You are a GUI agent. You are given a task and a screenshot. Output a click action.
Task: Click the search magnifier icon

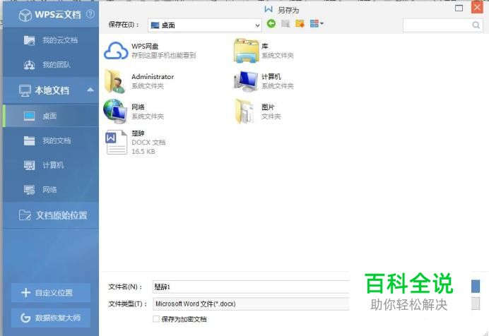pos(476,25)
